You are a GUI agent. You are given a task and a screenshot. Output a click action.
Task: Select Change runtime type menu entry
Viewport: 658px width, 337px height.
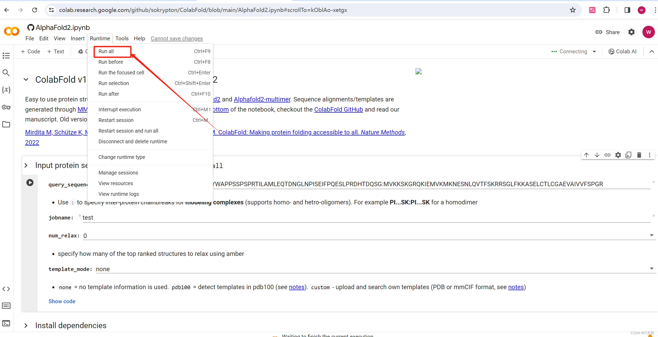pyautogui.click(x=122, y=157)
